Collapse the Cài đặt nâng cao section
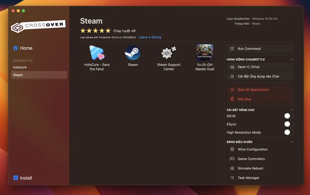Viewport: 310px width, 195px height. [x=292, y=110]
